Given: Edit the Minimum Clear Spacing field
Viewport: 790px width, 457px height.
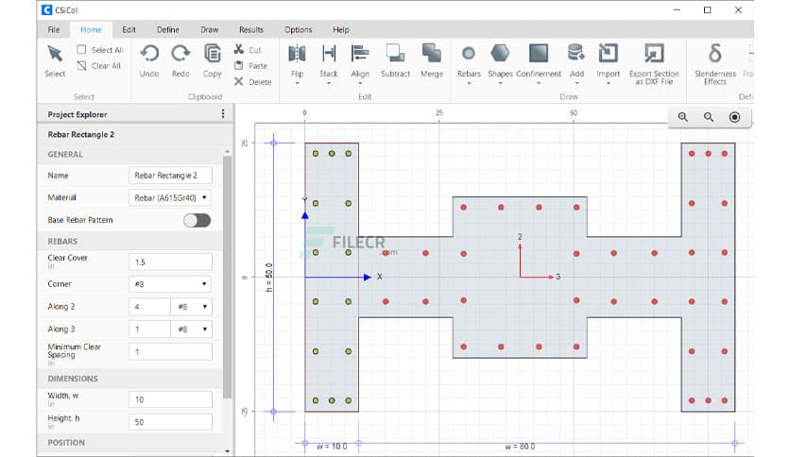Looking at the screenshot, I should point(170,352).
